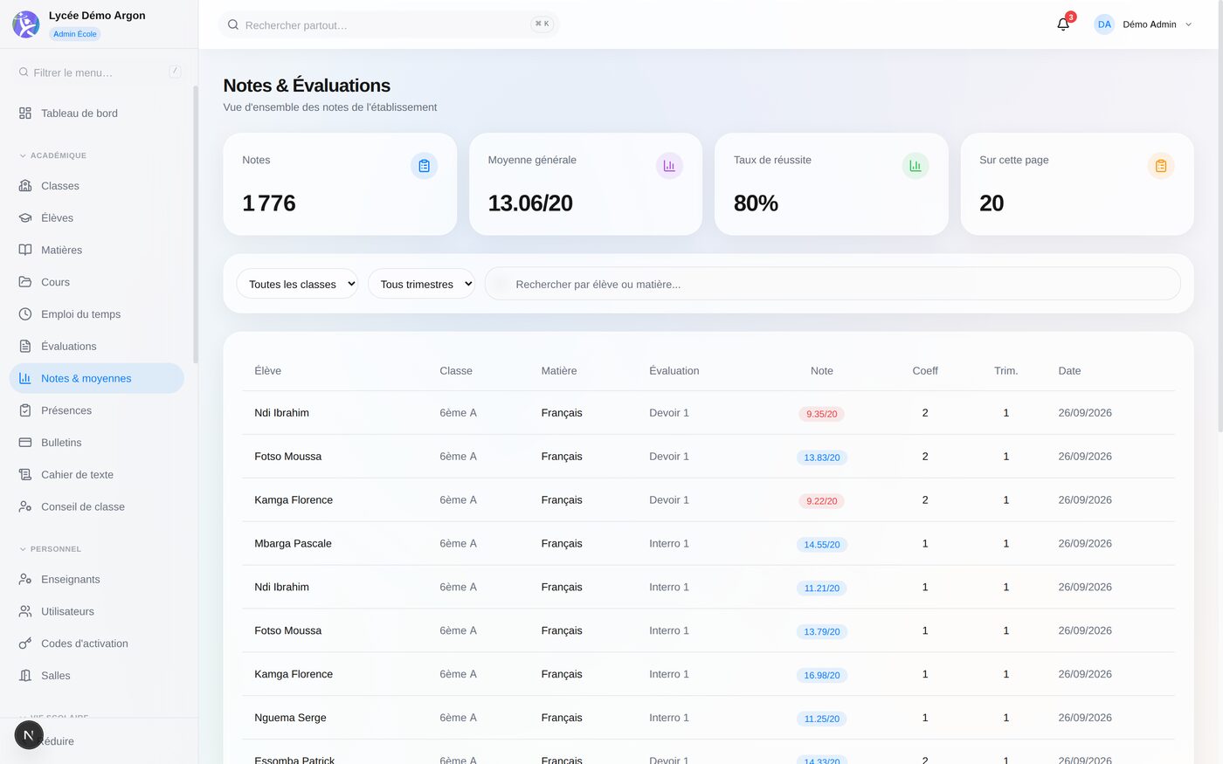Go to Élèves in sidebar

[96, 218]
